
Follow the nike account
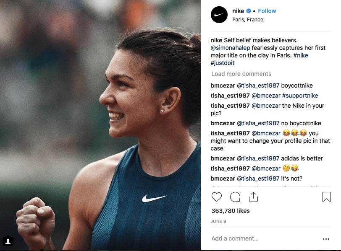(x=267, y=10)
